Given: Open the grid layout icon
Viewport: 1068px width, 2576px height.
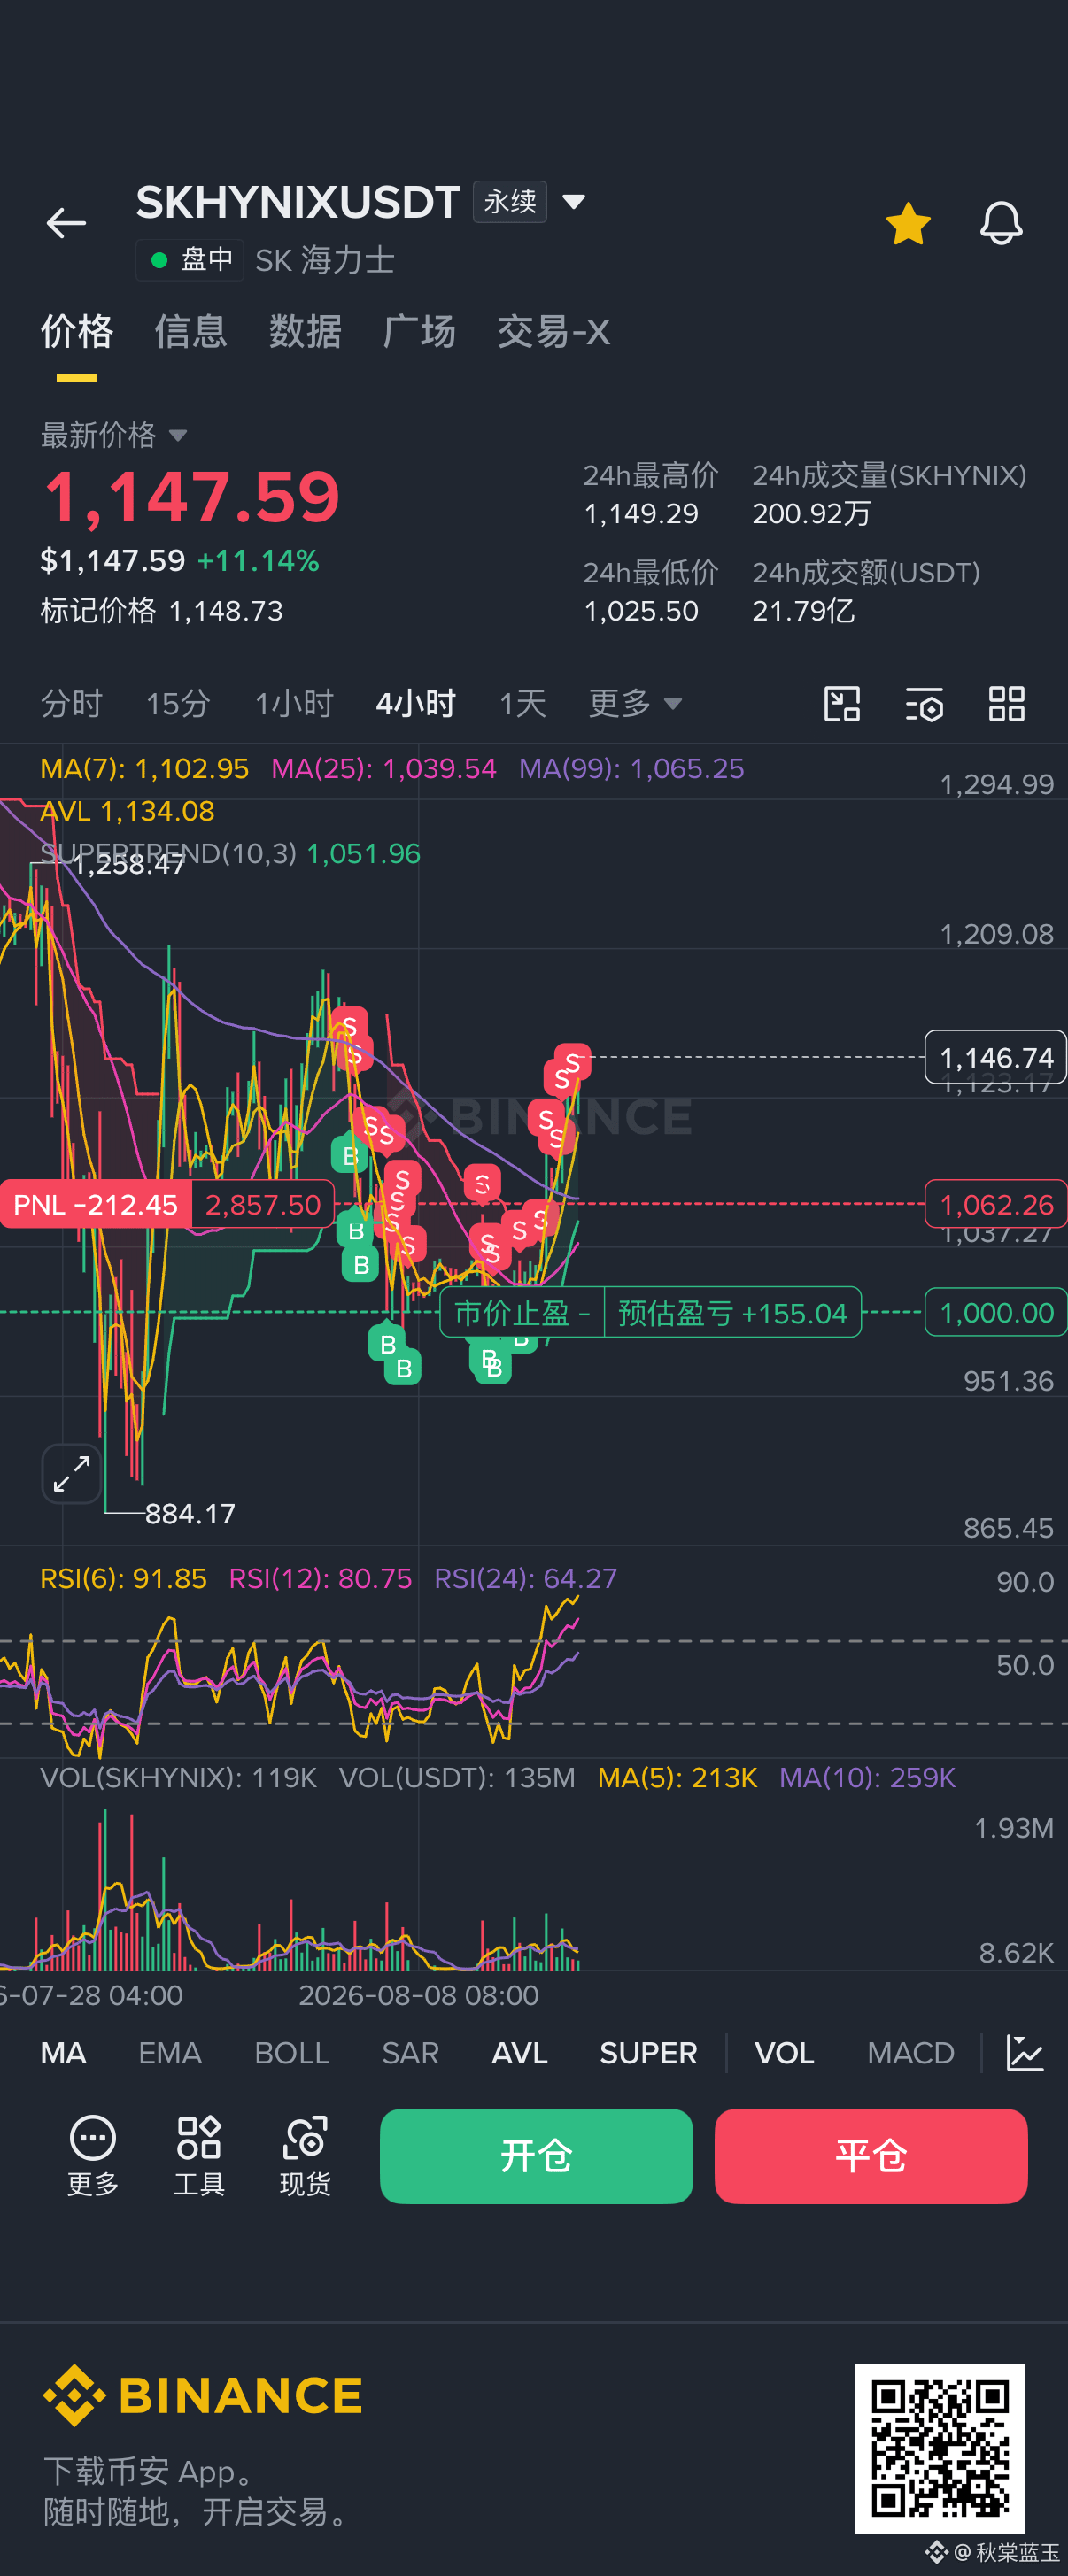Looking at the screenshot, I should (1006, 704).
